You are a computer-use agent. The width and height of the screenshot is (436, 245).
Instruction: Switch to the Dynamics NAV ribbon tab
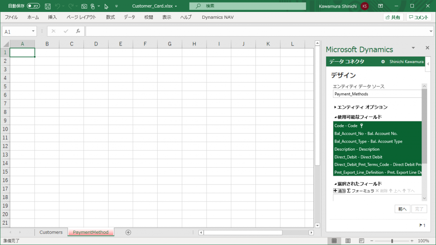click(x=218, y=17)
